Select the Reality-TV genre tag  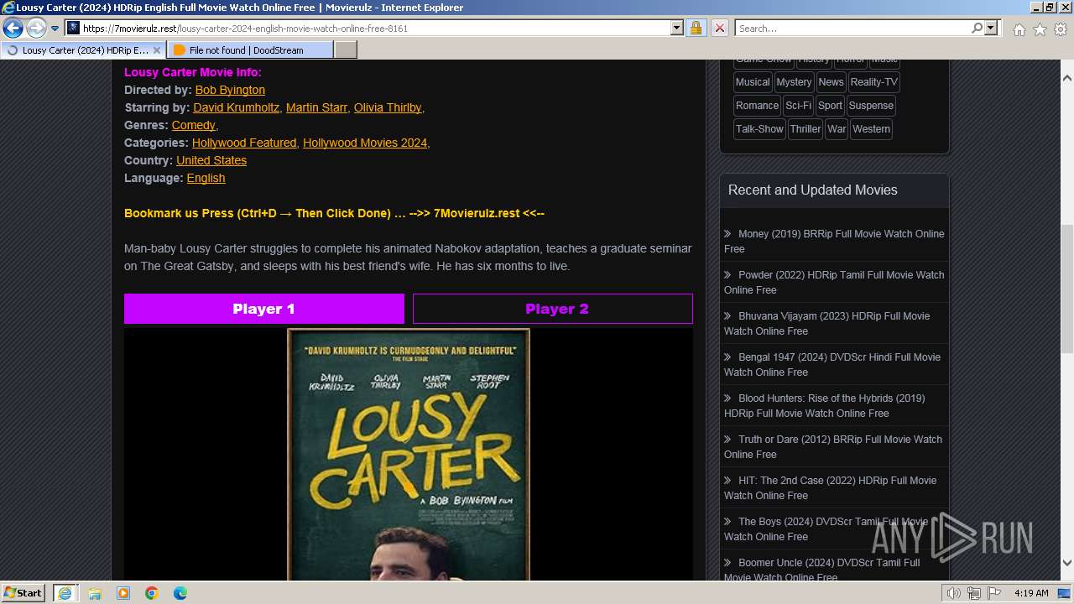pyautogui.click(x=873, y=82)
